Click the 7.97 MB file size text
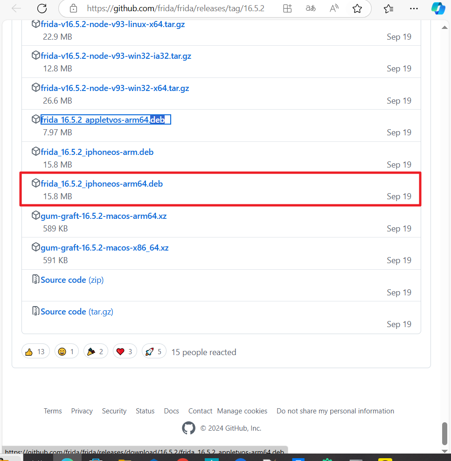 (57, 133)
